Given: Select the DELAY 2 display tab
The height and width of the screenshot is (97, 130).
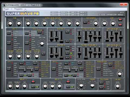Looking at the screenshot, I should (x=83, y=15).
